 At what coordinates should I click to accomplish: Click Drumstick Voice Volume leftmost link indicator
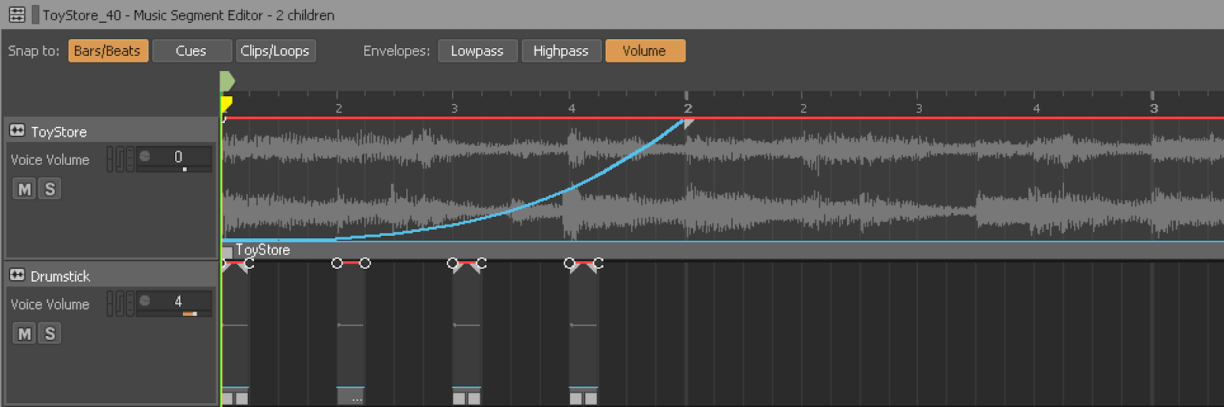110,303
